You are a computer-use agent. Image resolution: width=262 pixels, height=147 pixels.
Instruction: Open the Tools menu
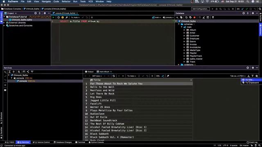83,2
